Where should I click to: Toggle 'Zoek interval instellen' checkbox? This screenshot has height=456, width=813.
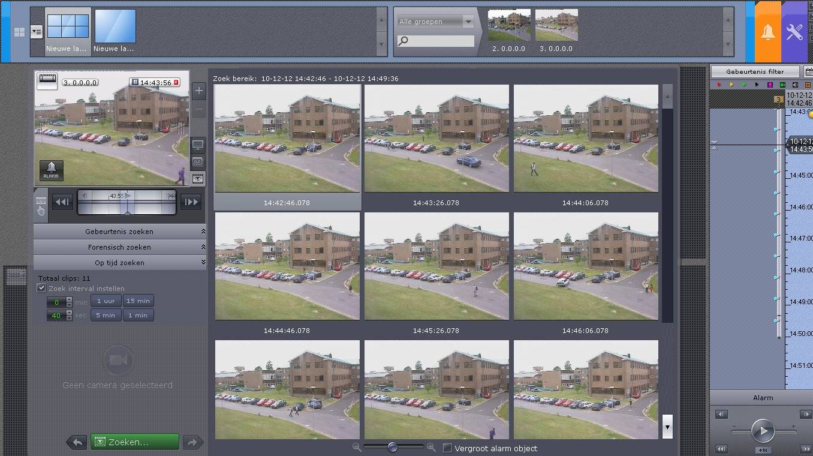(41, 288)
